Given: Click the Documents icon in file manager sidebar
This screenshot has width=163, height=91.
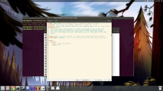Looking at the screenshot, I should click(x=45, y=40).
